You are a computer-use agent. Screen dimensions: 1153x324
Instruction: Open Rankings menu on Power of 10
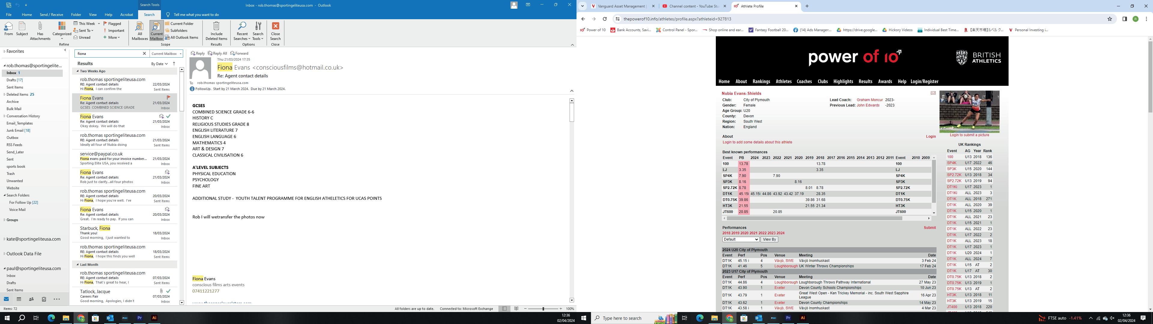pos(761,81)
